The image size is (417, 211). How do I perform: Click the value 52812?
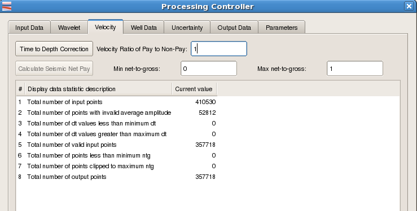(x=207, y=113)
